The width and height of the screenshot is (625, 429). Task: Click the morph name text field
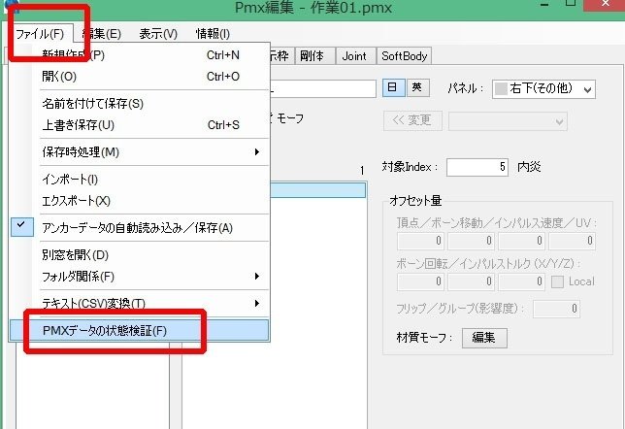[323, 88]
